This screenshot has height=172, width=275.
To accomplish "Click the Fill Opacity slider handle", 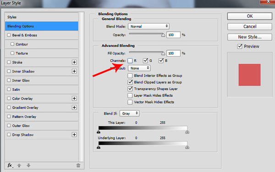I will pos(163,53).
